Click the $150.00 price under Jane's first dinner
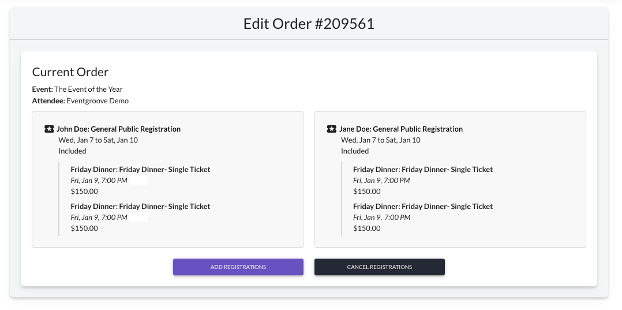 click(367, 191)
